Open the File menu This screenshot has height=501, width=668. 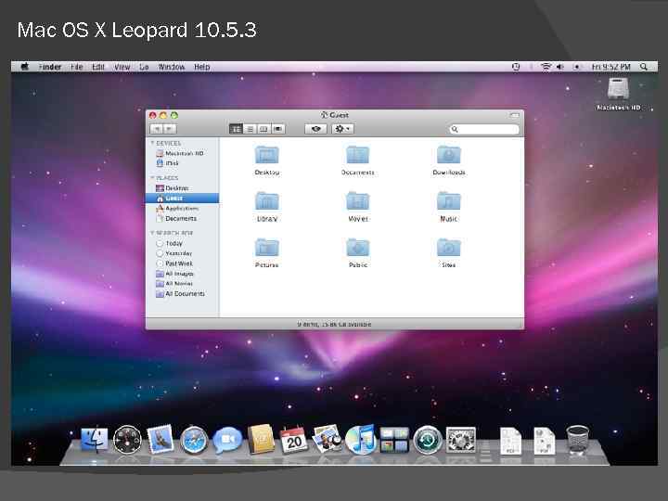tap(77, 67)
